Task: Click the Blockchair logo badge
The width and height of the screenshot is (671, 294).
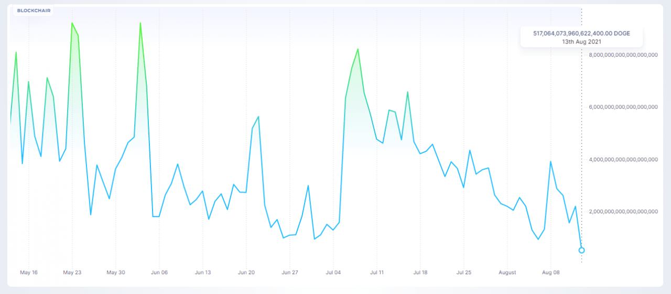Action: tap(34, 10)
